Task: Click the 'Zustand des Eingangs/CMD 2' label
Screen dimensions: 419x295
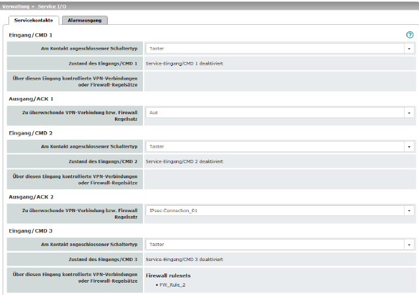Action: 103,162
